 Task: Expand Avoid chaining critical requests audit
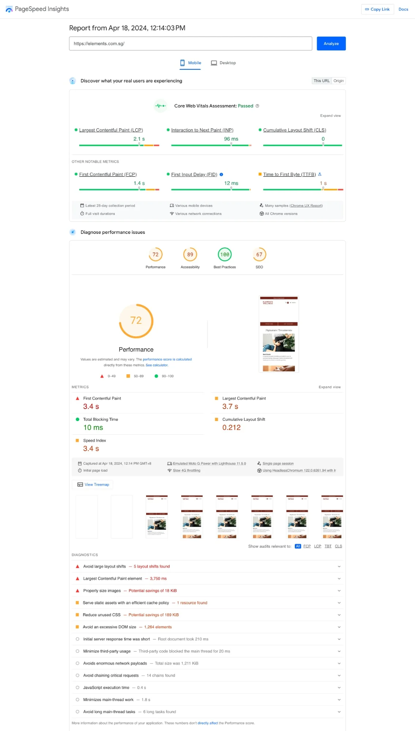pos(207,675)
